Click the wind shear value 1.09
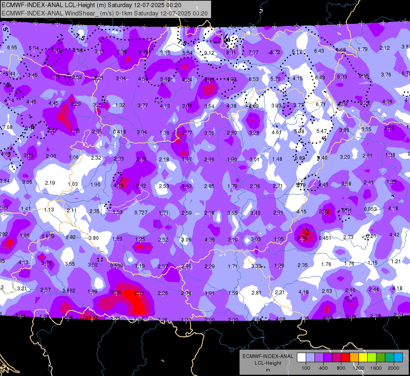Screen dimensions: 410x376 click(x=54, y=76)
